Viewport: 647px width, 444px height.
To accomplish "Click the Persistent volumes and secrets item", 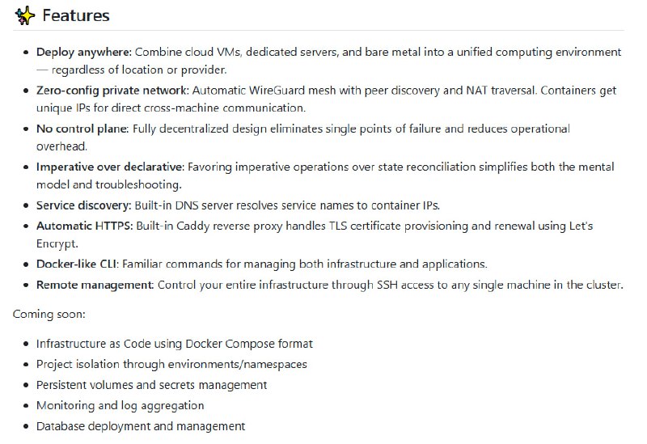I will [151, 385].
